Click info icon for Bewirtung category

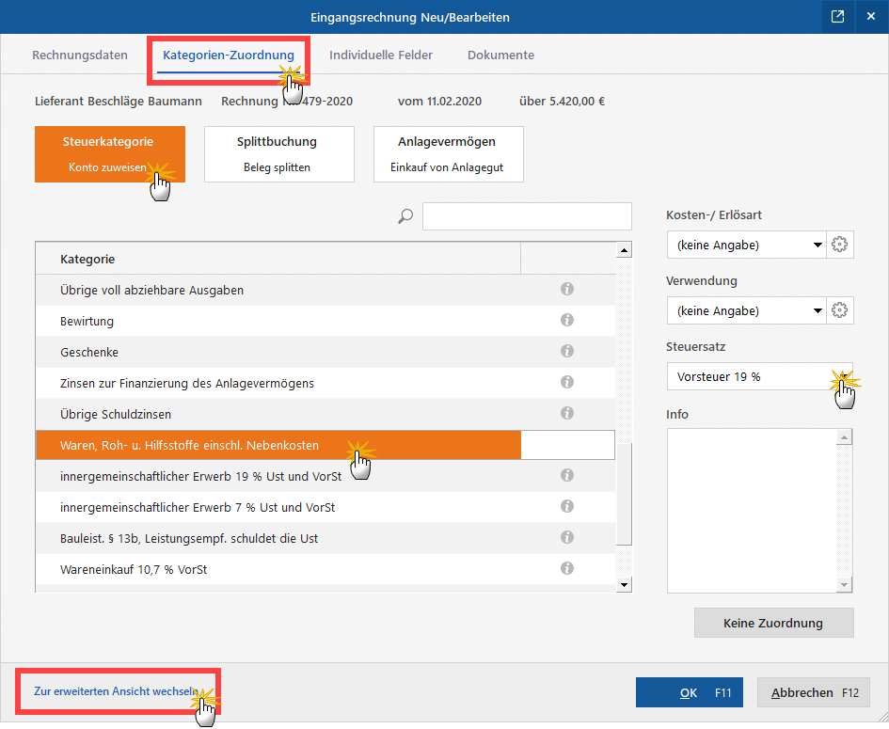567,321
